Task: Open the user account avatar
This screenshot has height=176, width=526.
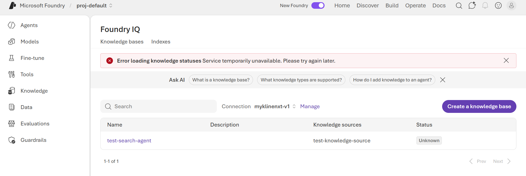Action: coord(511,5)
